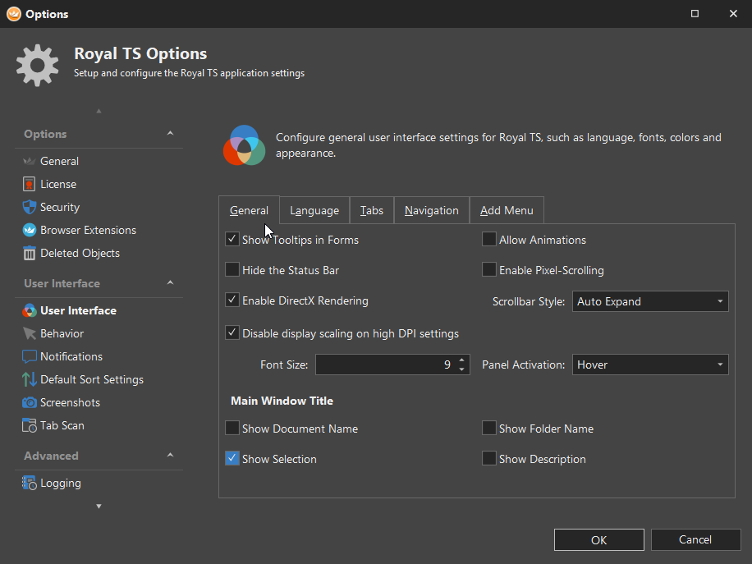Open the Add Menu tab
Image resolution: width=752 pixels, height=564 pixels.
tap(507, 211)
